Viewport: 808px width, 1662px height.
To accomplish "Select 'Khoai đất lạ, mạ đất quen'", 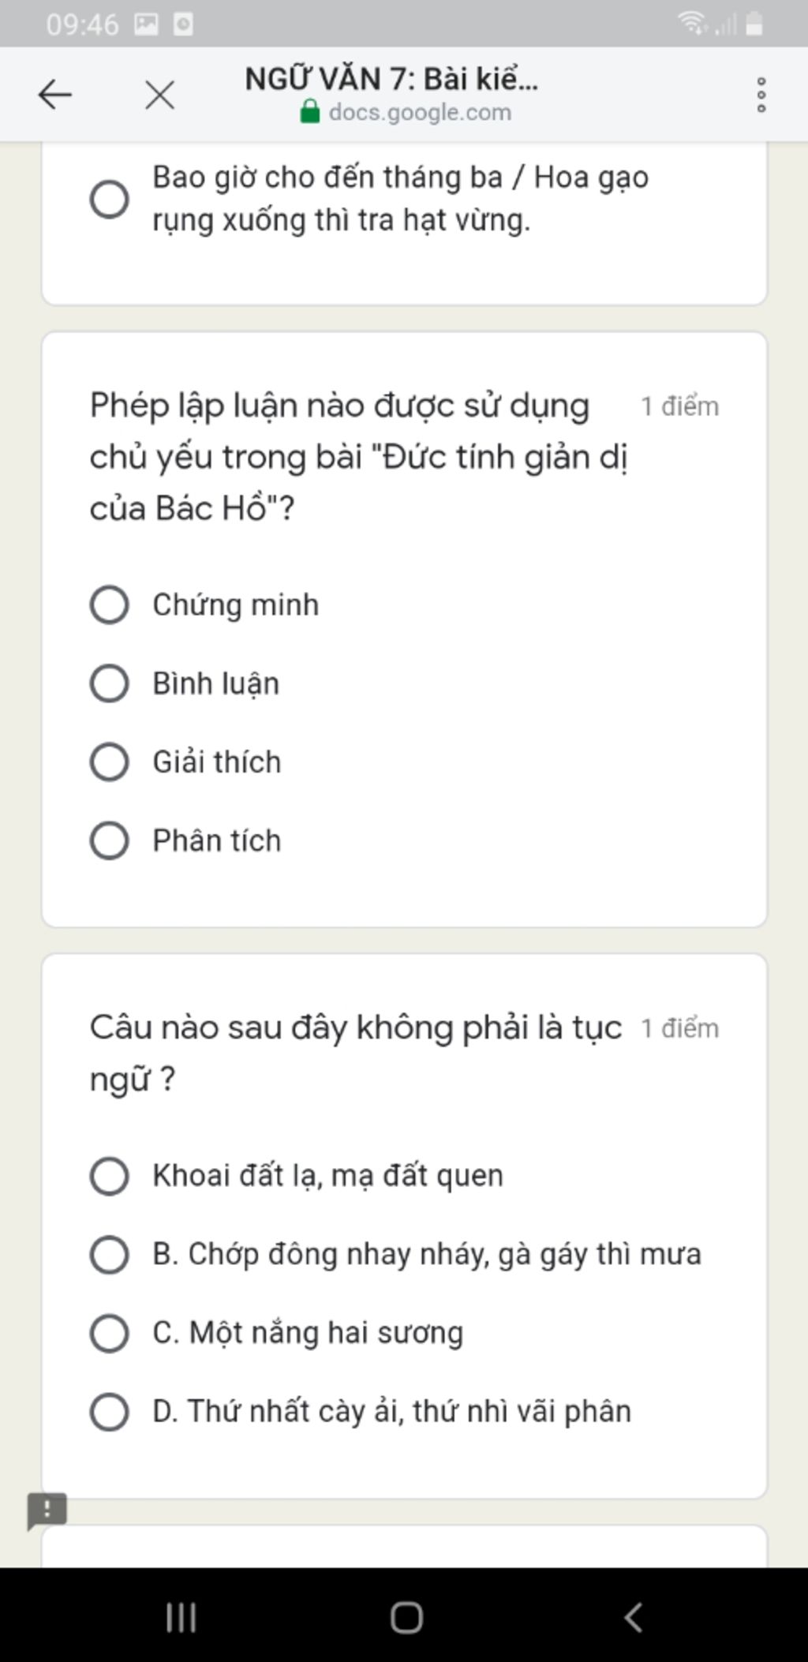I will [x=110, y=1176].
